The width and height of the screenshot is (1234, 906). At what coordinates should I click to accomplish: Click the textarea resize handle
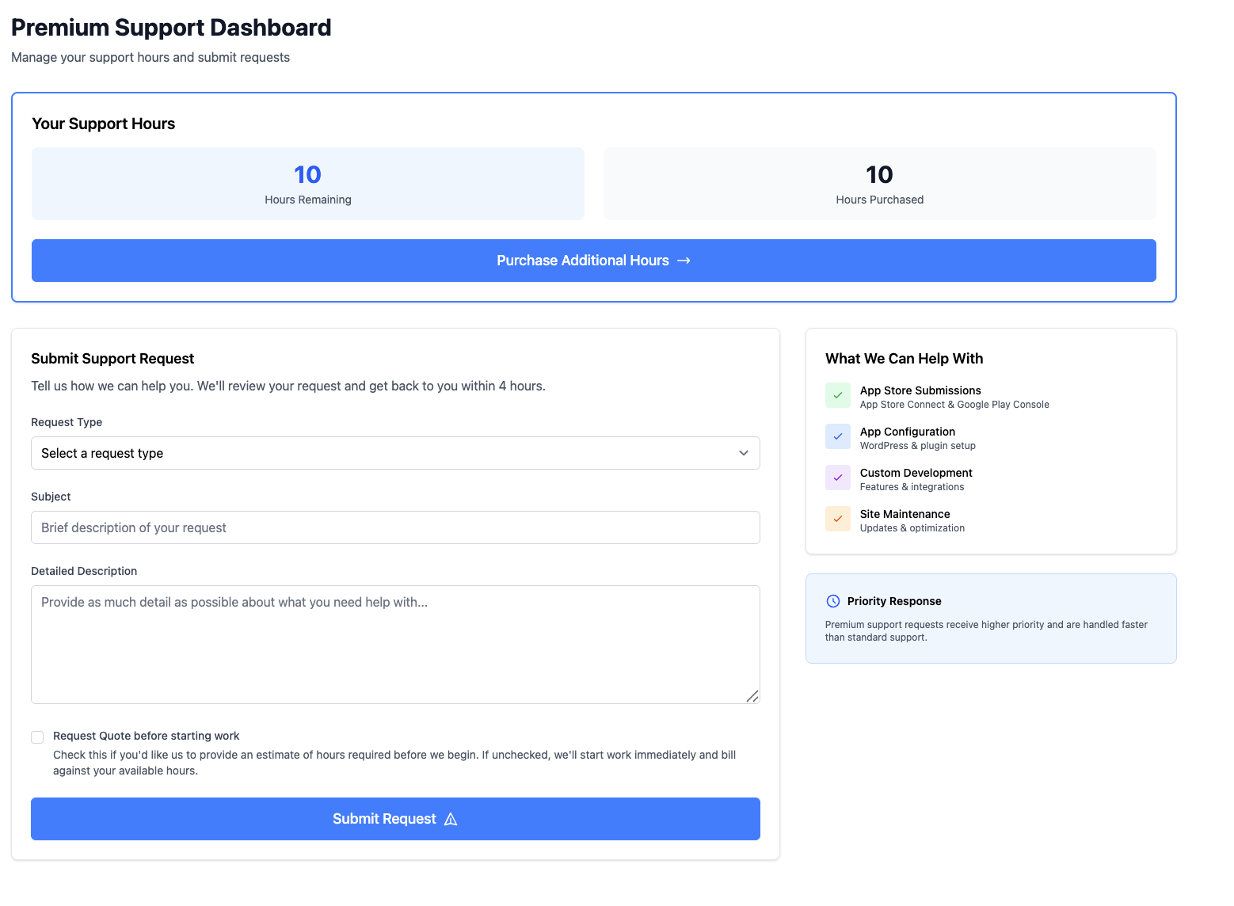(752, 697)
